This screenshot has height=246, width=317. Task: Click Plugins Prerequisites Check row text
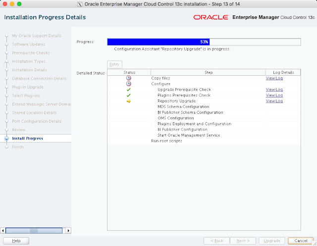point(184,95)
